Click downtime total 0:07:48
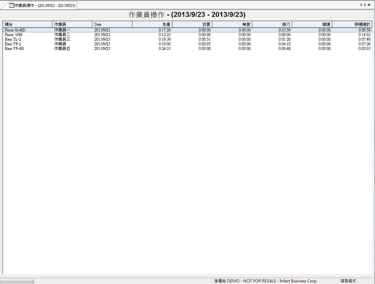375x284 pixels. 364,39
